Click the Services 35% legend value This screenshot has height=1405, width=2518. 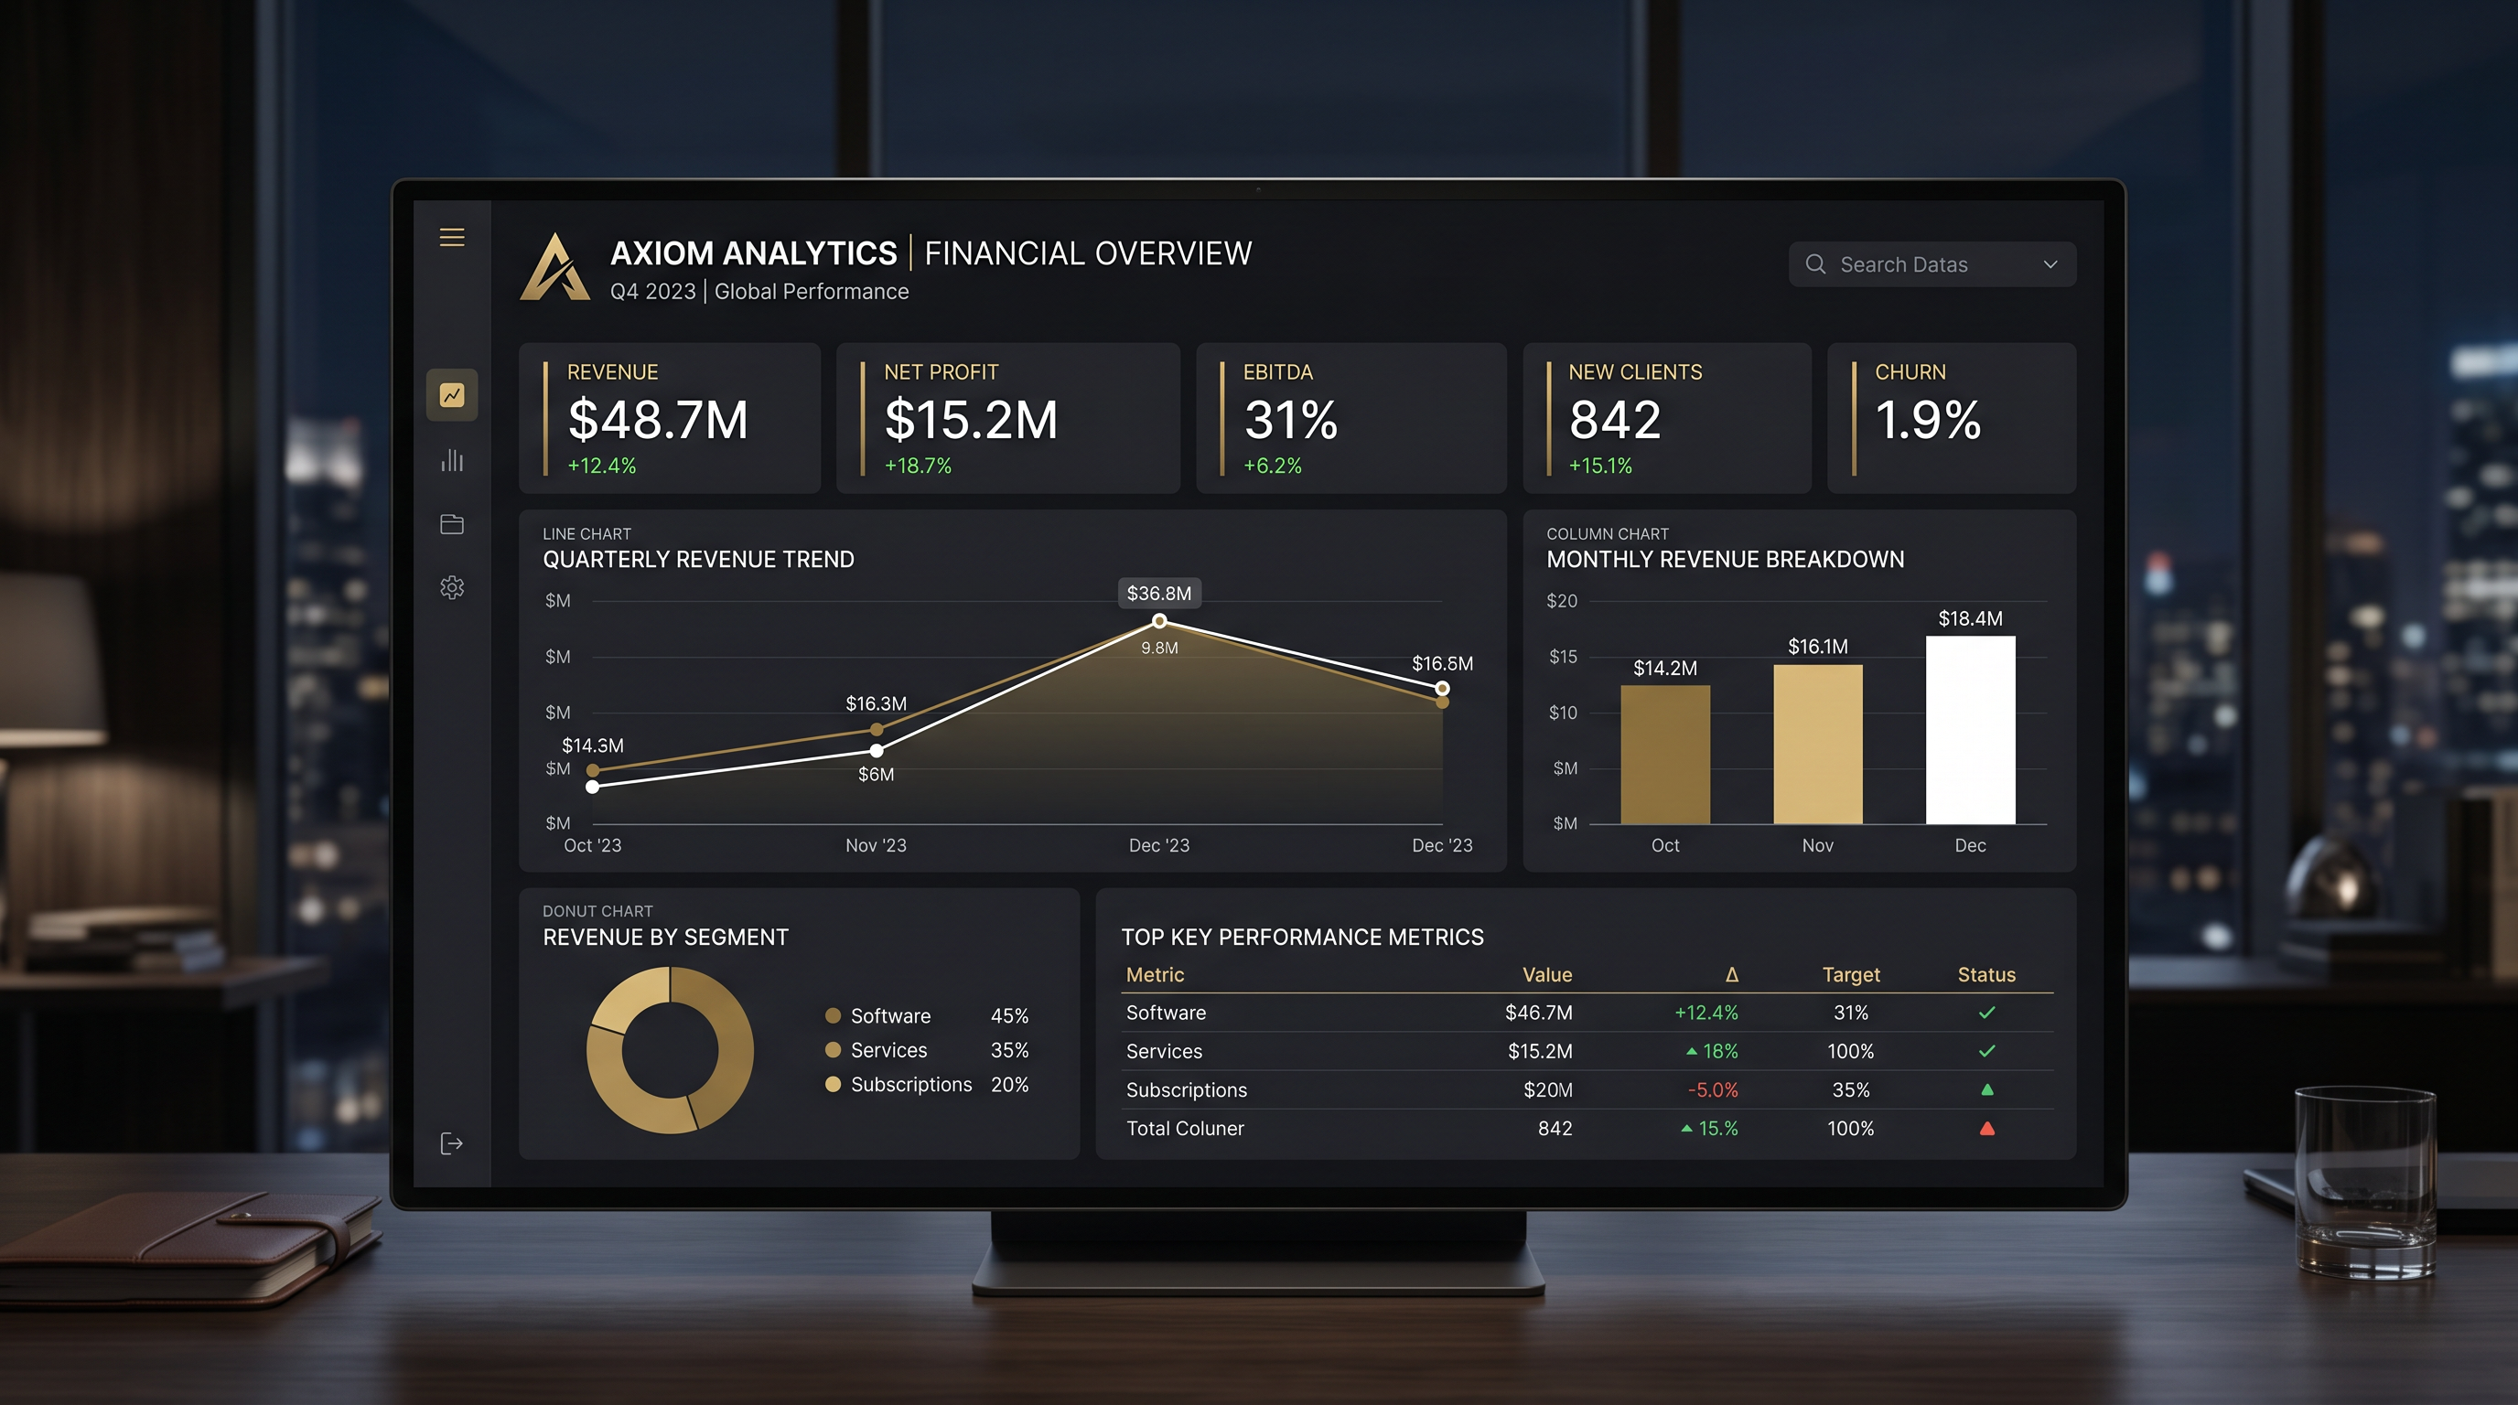[1009, 1049]
